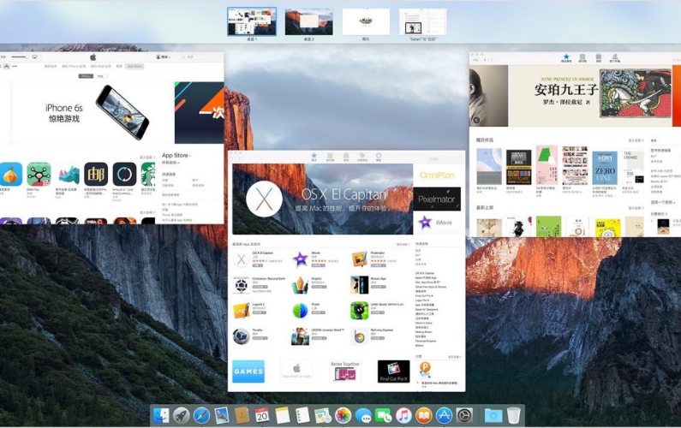Open Calendar icon showing 20
Viewport: 681px width, 428px height.
pos(262,415)
